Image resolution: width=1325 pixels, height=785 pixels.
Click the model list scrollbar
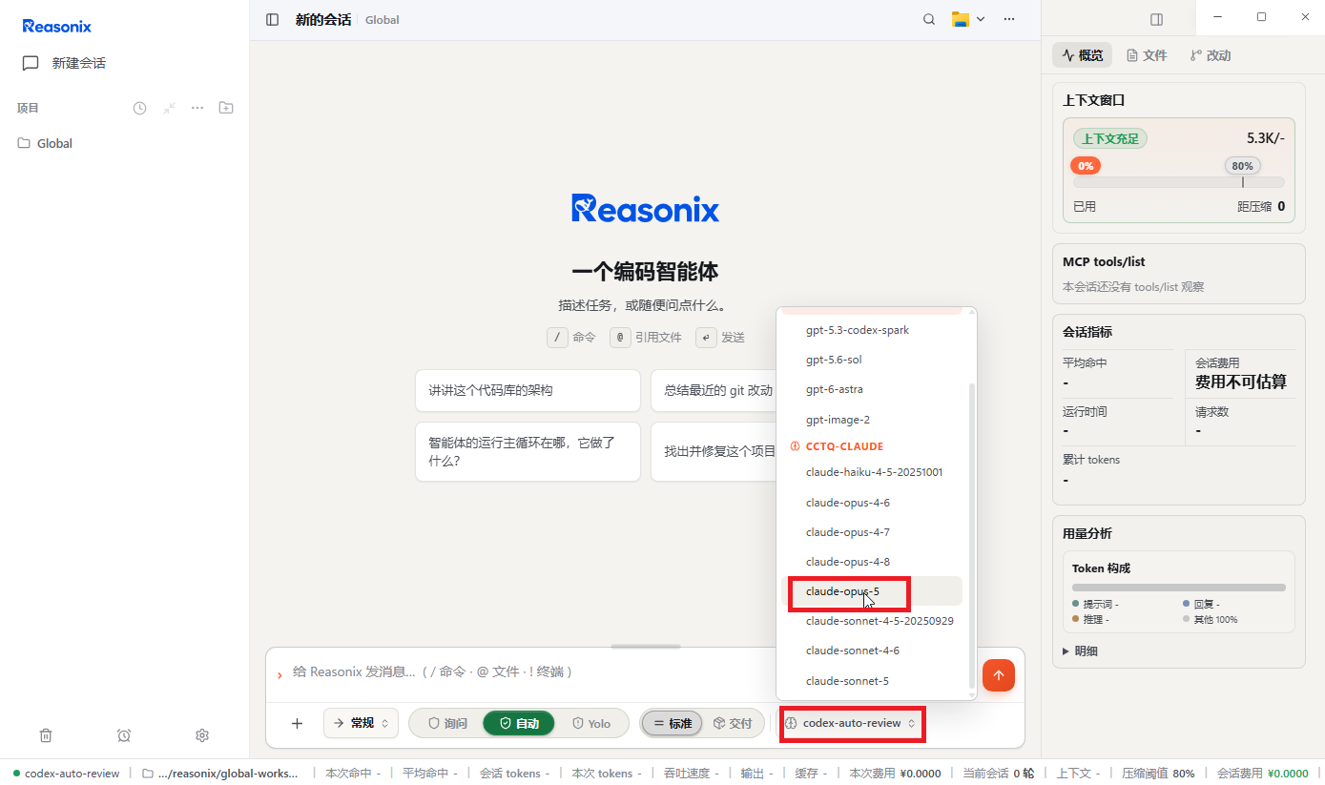(972, 534)
